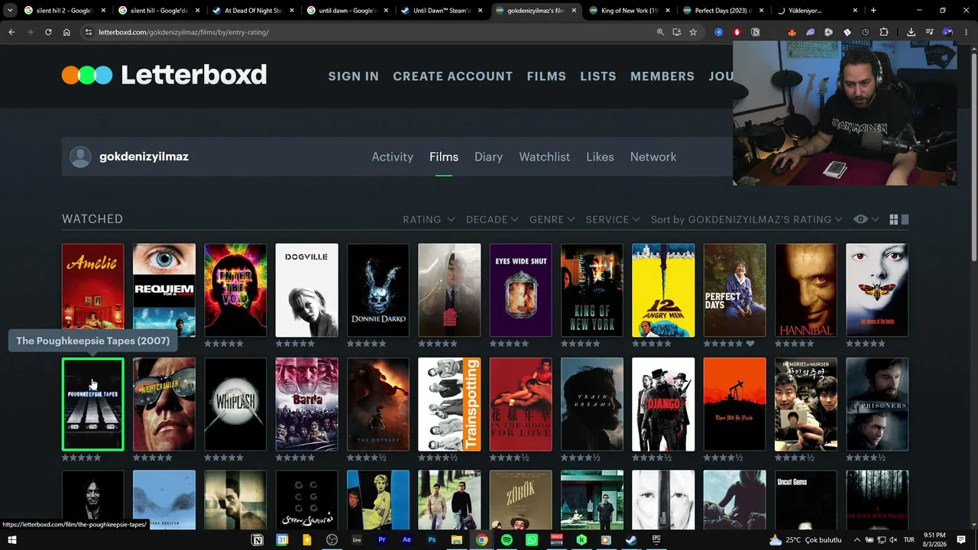This screenshot has width=978, height=550.
Task: Open Notion from the taskbar
Action: coord(257,540)
